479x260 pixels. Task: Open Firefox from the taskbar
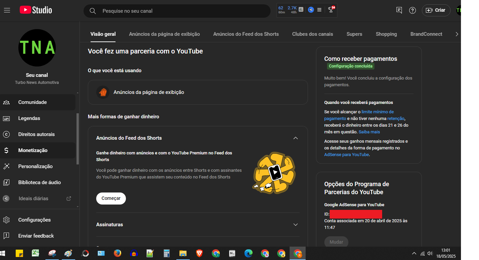coord(117,253)
